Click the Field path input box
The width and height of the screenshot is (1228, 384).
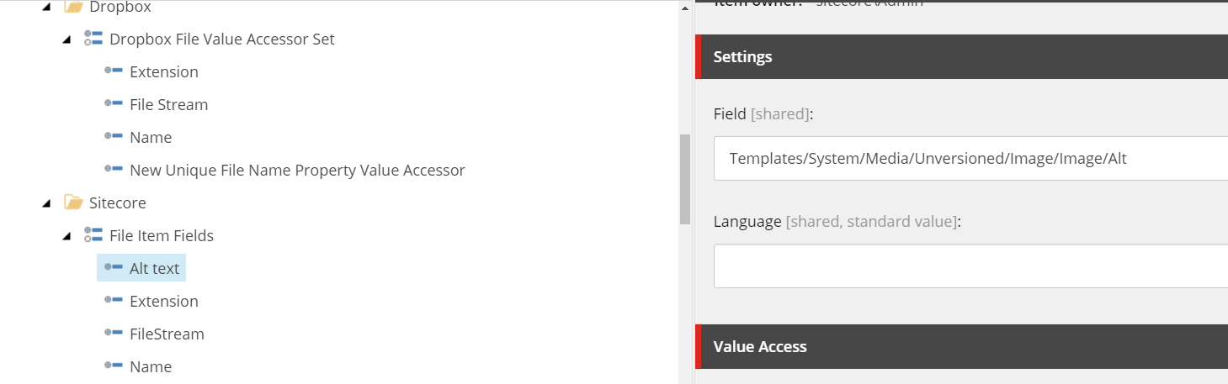970,158
